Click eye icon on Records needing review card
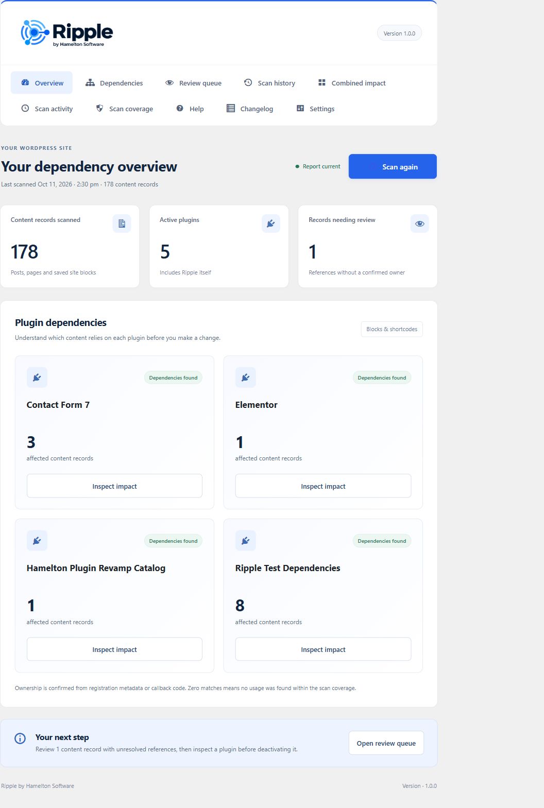The width and height of the screenshot is (544, 808). point(419,224)
